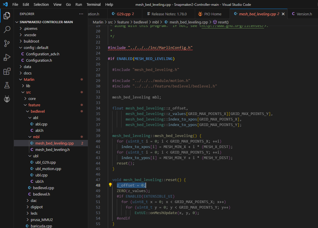Click the reset() symbol icon in breadcrumb
This screenshot has height=228, width=318.
point(215,22)
